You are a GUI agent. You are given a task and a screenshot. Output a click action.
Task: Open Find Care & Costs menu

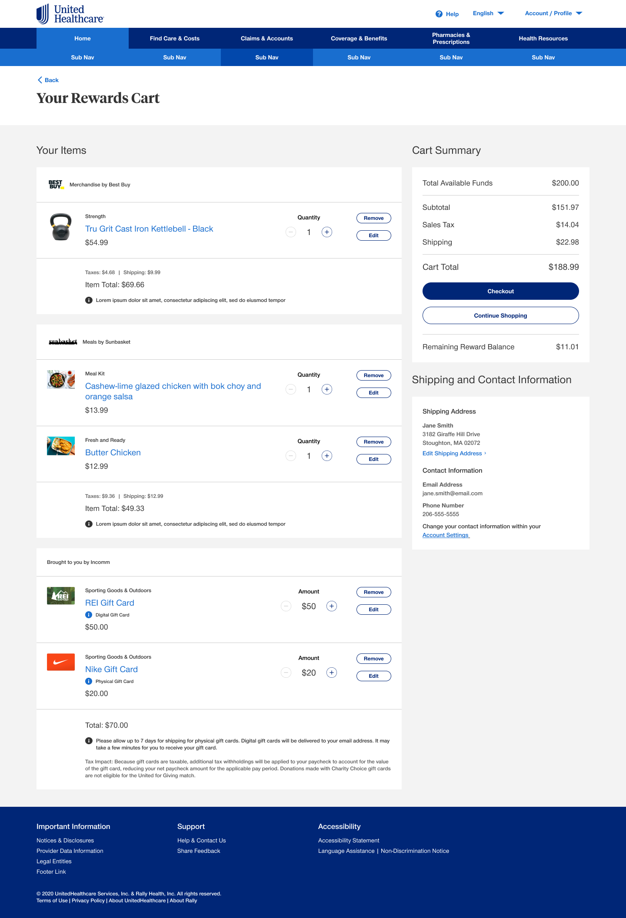point(175,38)
